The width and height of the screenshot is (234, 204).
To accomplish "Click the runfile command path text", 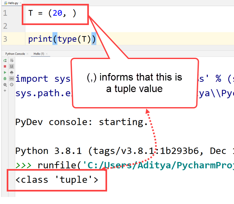I will pos(159,166).
